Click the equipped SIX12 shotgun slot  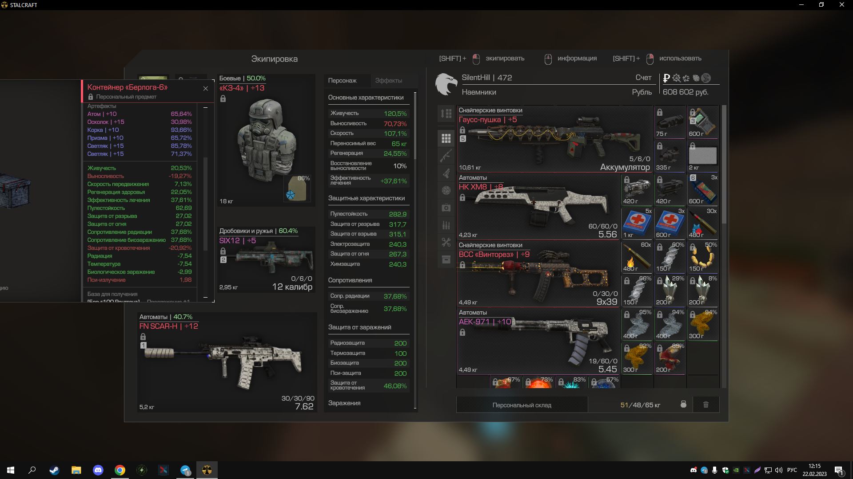click(267, 260)
